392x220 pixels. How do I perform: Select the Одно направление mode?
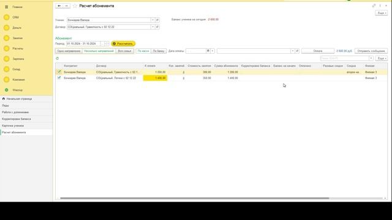69,51
